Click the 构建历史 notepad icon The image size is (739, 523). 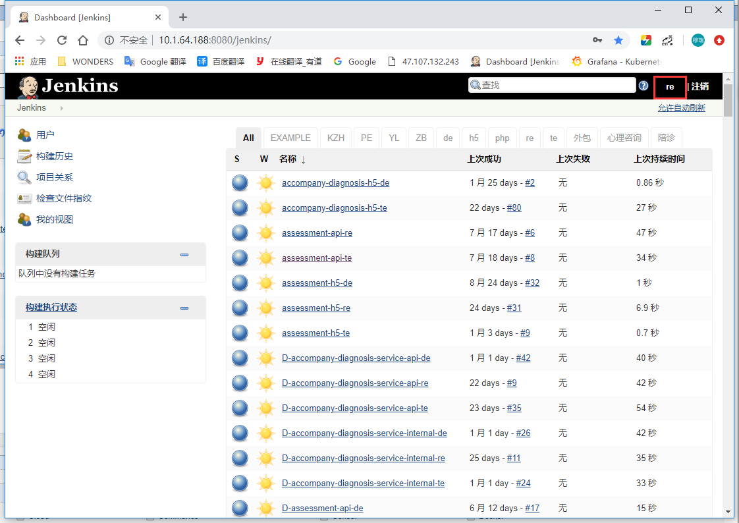24,156
